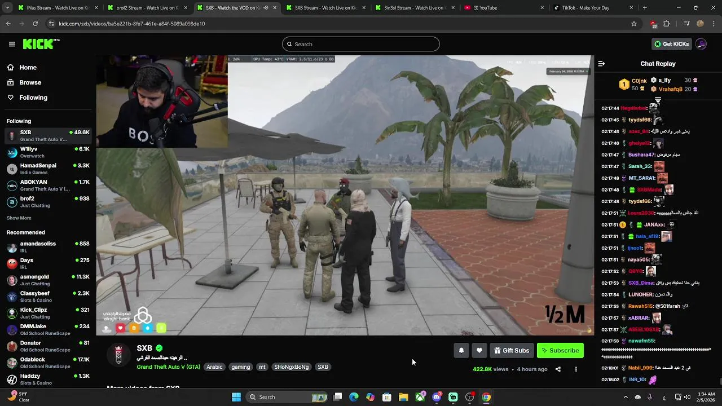Open Haddzy recommended channel
The height and width of the screenshot is (406, 722).
[x=48, y=379]
